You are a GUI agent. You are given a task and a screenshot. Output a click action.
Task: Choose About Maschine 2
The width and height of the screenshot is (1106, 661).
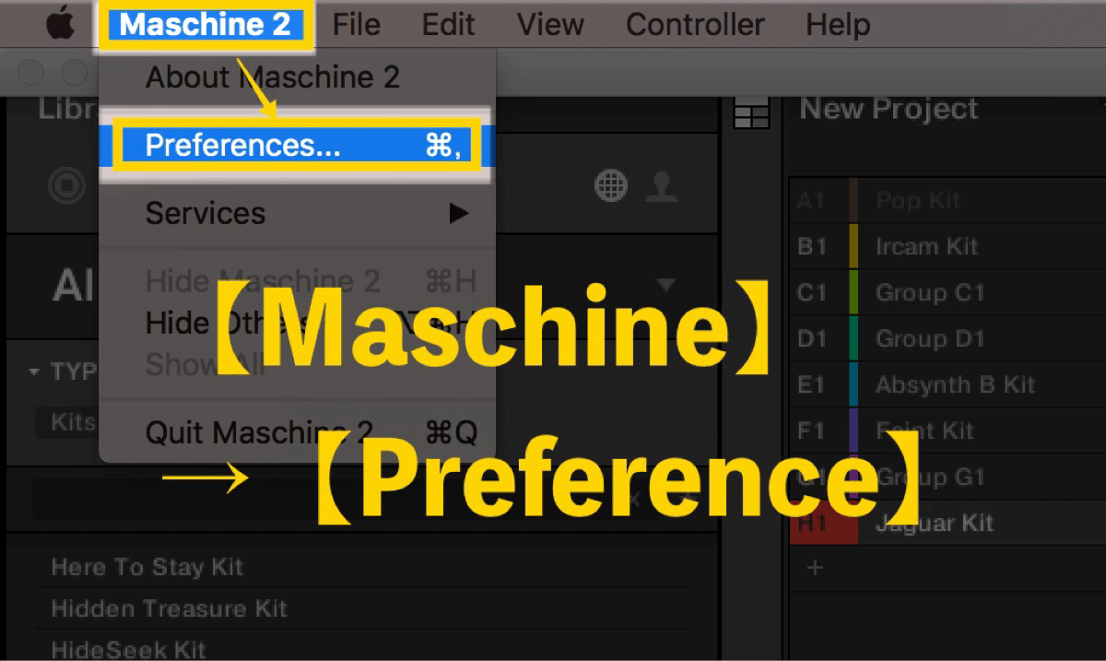coord(273,77)
